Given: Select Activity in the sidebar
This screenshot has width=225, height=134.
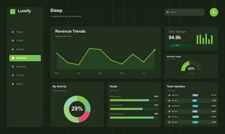Looking at the screenshot, I should coord(25,49).
